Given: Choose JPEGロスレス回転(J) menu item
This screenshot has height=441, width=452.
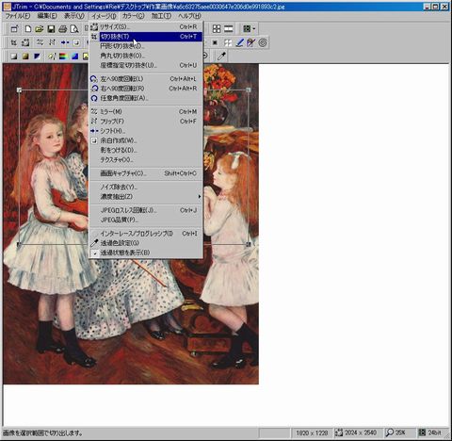Looking at the screenshot, I should 146,210.
